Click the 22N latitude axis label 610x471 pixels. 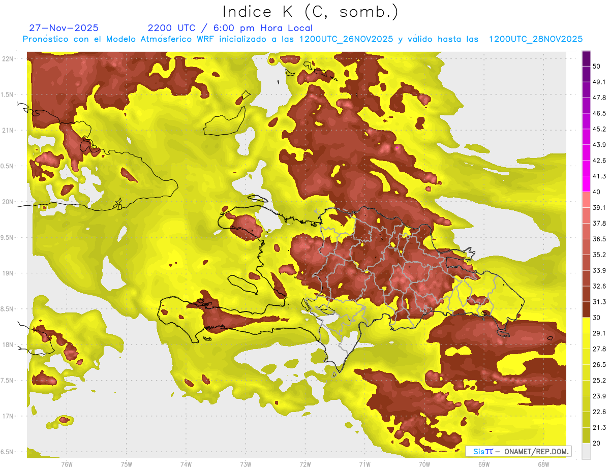[8, 59]
